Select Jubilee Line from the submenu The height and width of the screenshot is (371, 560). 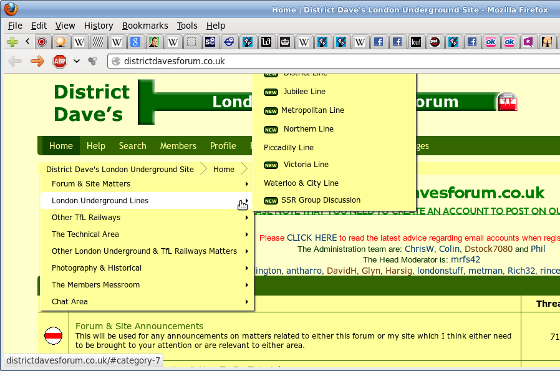click(304, 92)
